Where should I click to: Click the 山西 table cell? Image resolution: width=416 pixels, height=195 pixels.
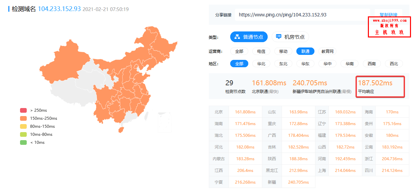pos(322,147)
